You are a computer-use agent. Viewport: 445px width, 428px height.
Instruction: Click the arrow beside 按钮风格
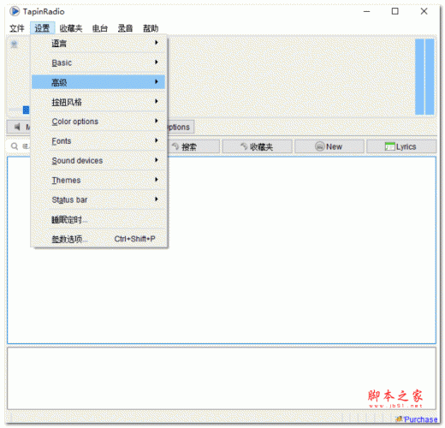[157, 101]
